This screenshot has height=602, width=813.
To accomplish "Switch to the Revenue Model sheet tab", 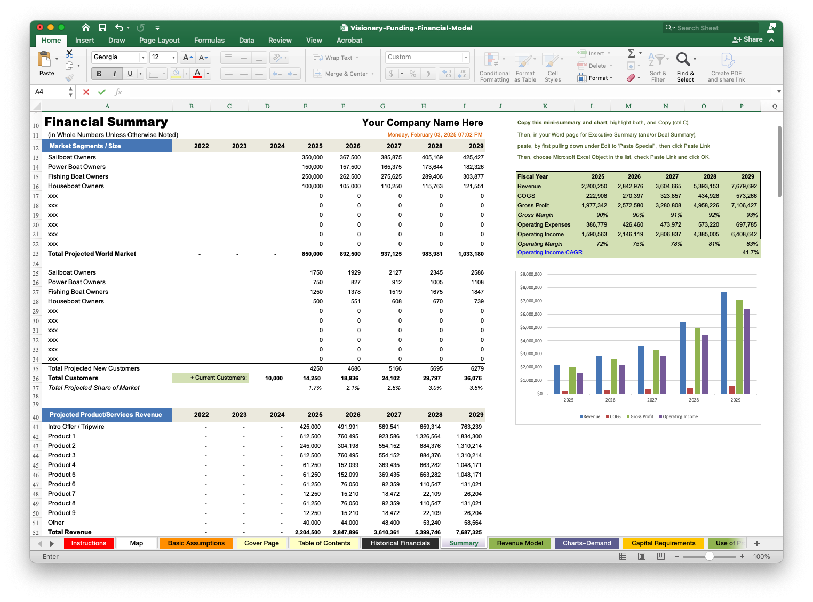I will point(520,543).
